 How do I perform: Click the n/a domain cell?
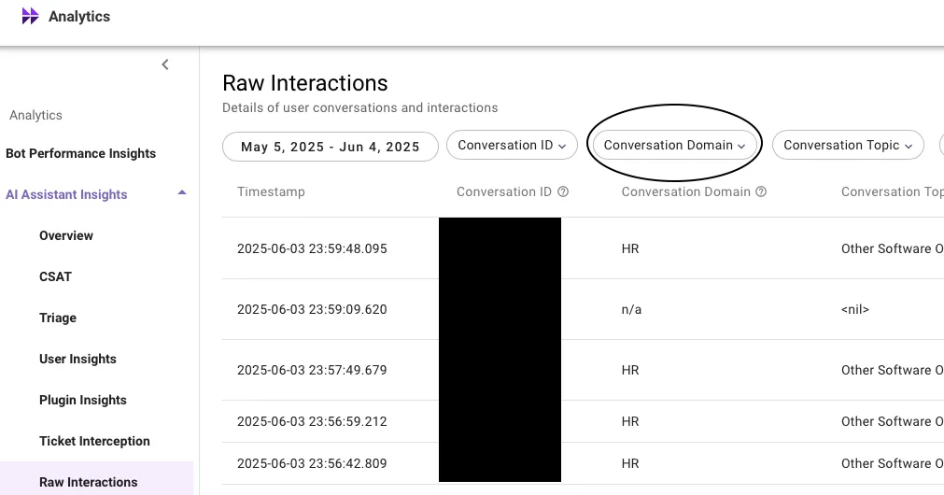[631, 309]
